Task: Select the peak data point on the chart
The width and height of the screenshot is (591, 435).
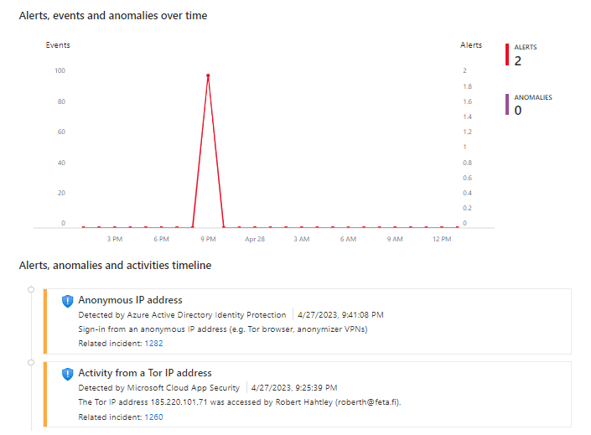Action: pyautogui.click(x=208, y=75)
